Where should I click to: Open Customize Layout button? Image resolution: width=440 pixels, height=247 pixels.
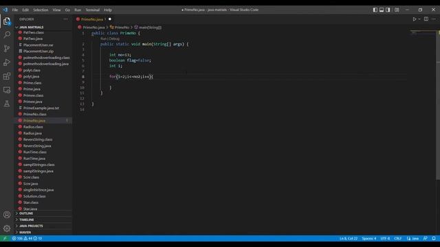(x=397, y=10)
